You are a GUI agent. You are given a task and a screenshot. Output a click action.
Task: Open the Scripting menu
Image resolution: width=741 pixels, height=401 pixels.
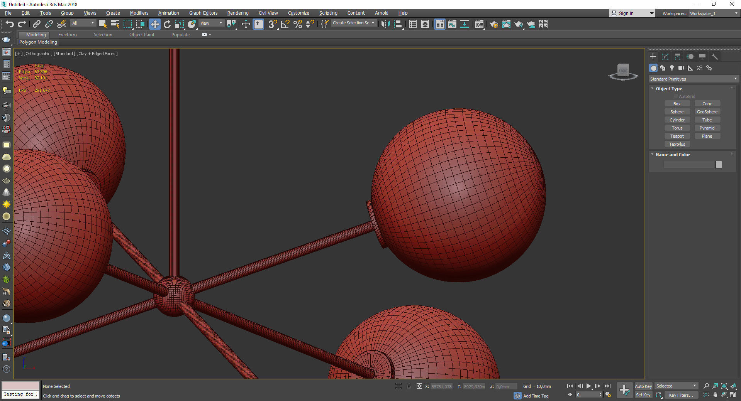(328, 13)
